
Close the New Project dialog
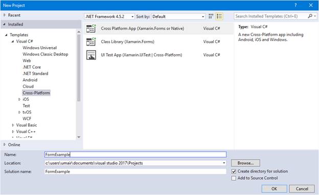pos(311,5)
